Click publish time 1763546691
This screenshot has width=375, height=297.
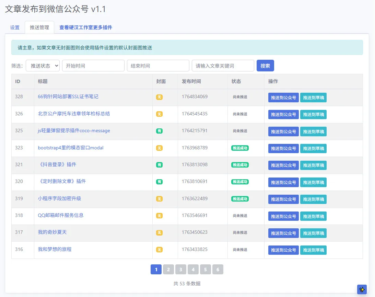tap(195, 215)
